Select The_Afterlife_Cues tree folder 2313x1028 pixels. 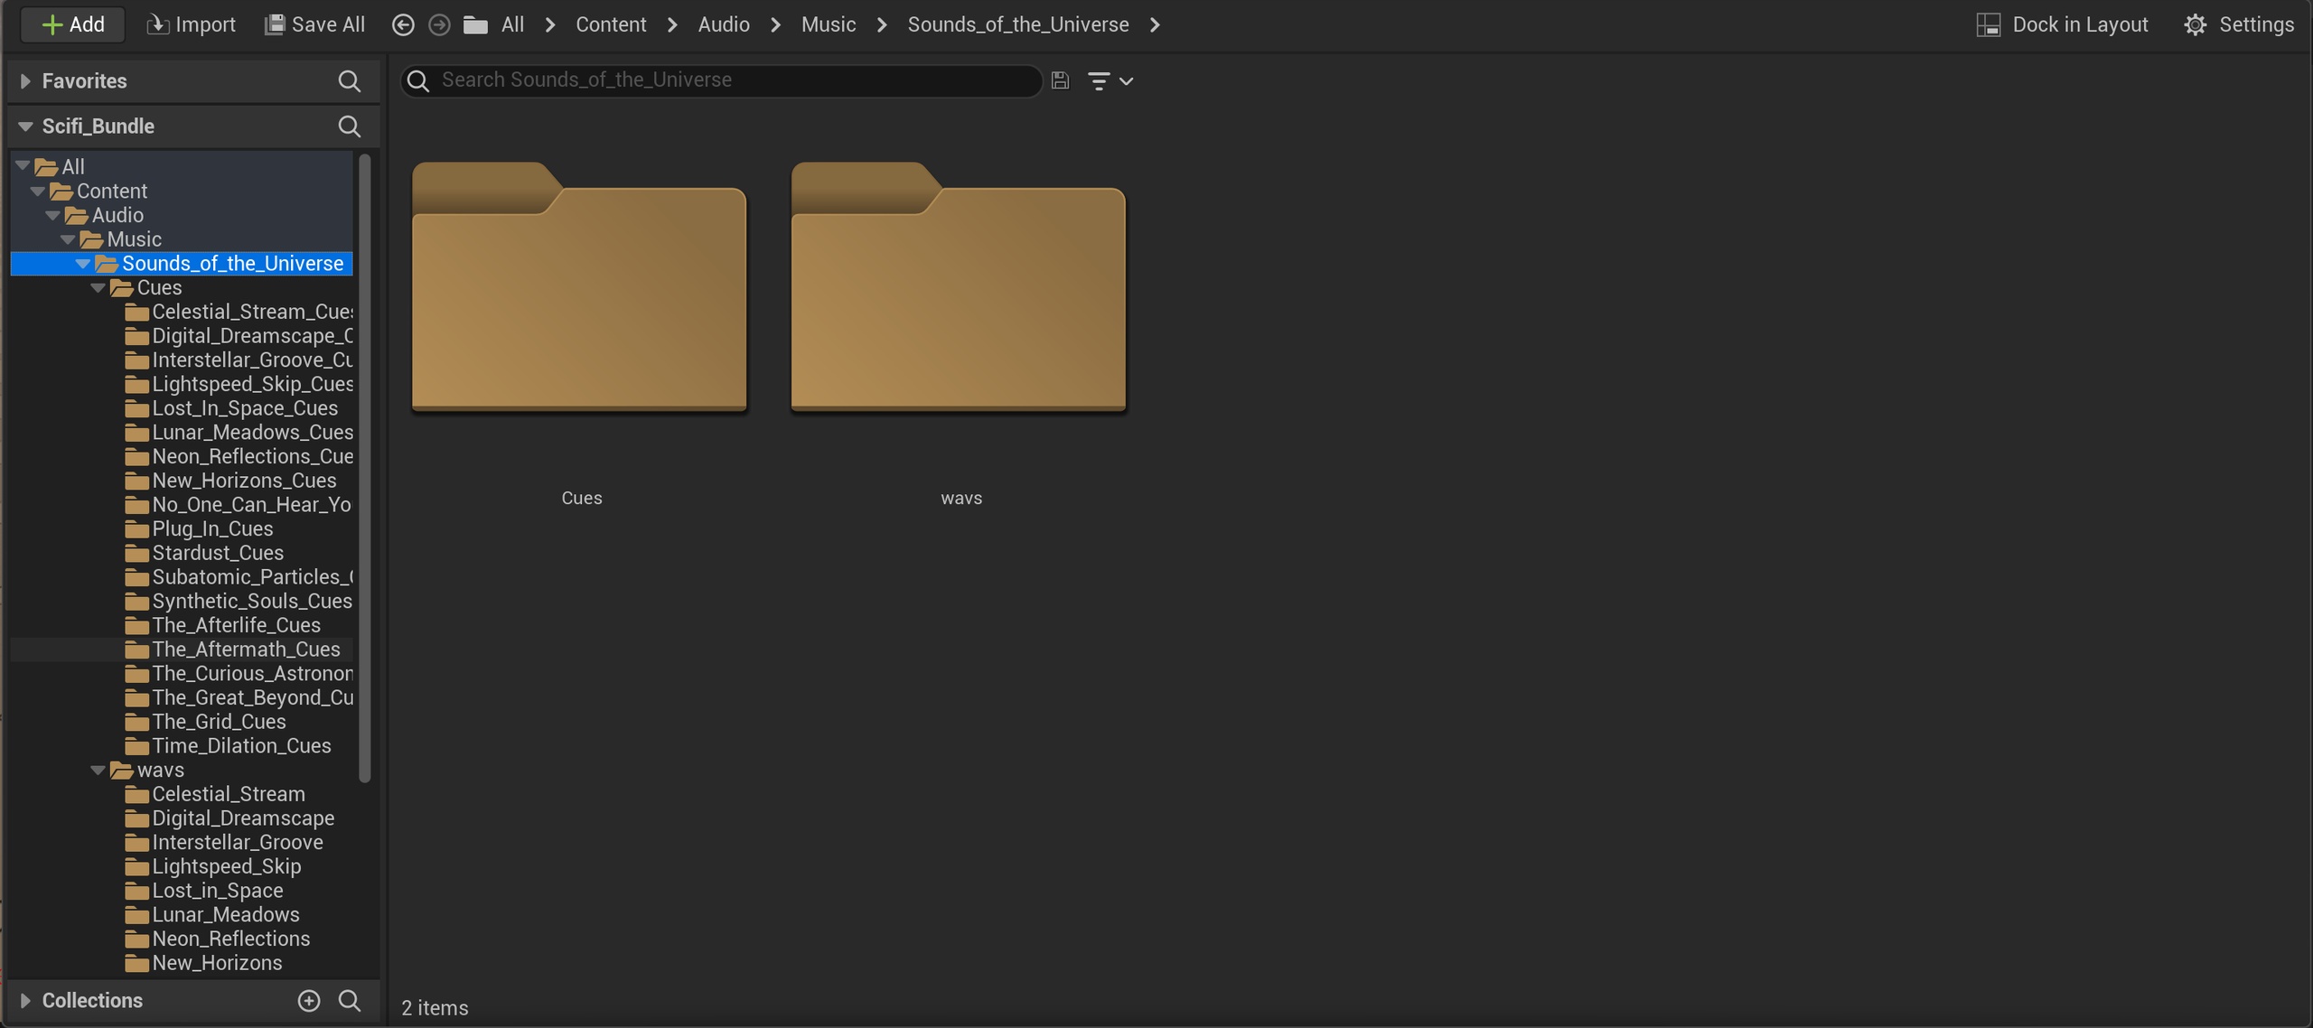click(x=223, y=625)
